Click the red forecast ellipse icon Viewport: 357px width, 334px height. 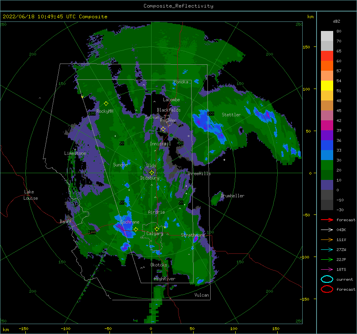[x=327, y=289]
